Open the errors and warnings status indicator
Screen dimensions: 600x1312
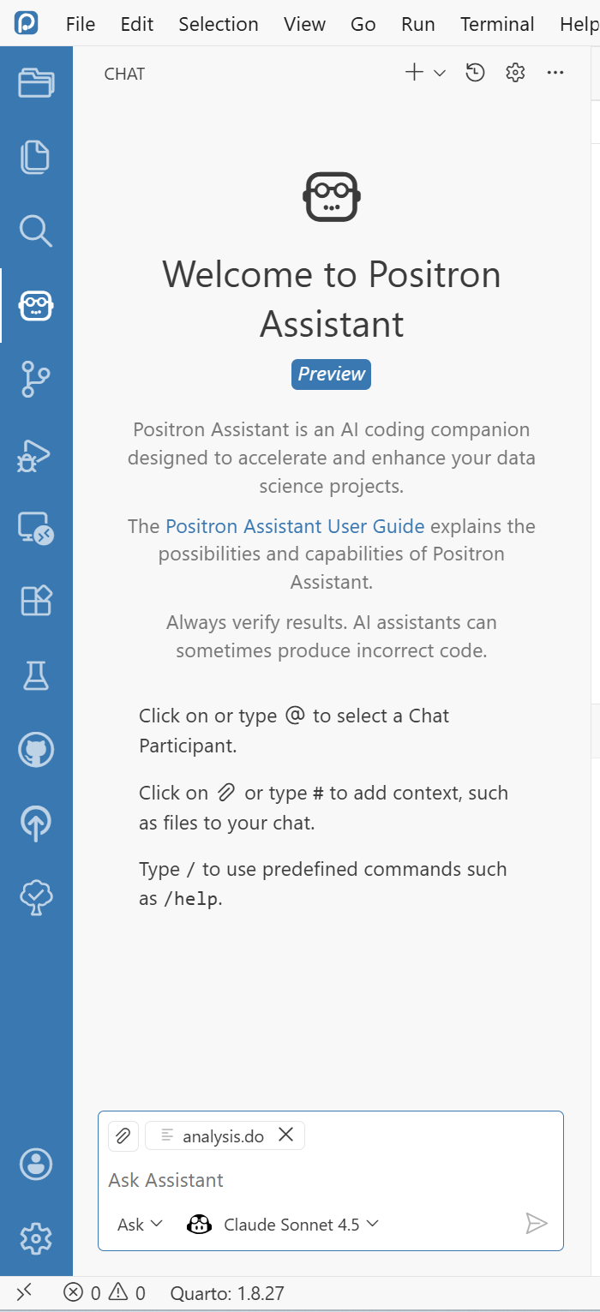coord(105,1293)
